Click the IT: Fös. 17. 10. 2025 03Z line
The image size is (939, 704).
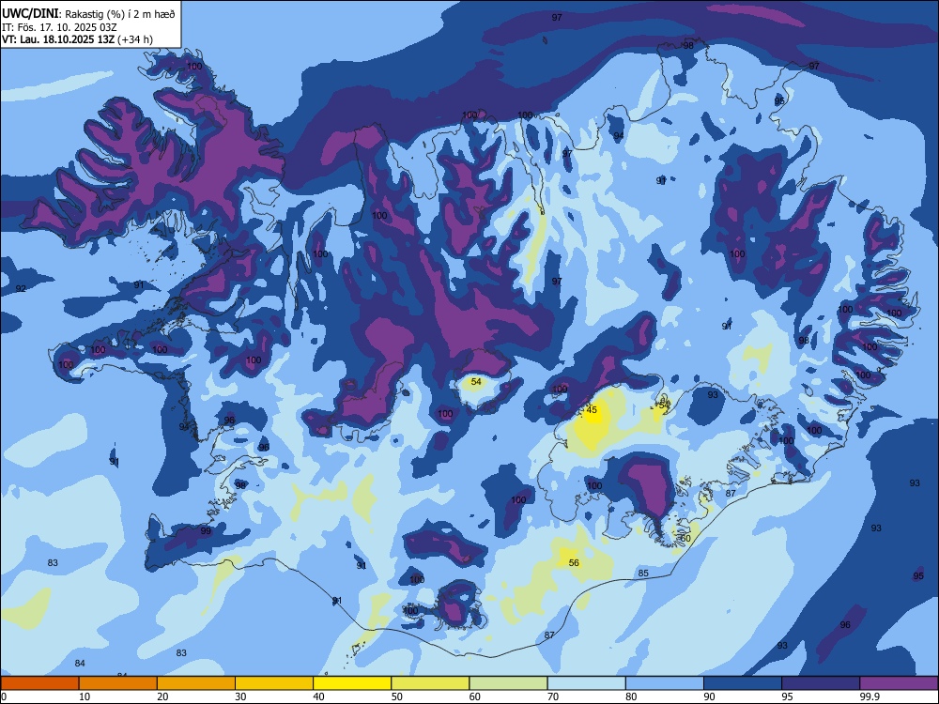coord(59,27)
